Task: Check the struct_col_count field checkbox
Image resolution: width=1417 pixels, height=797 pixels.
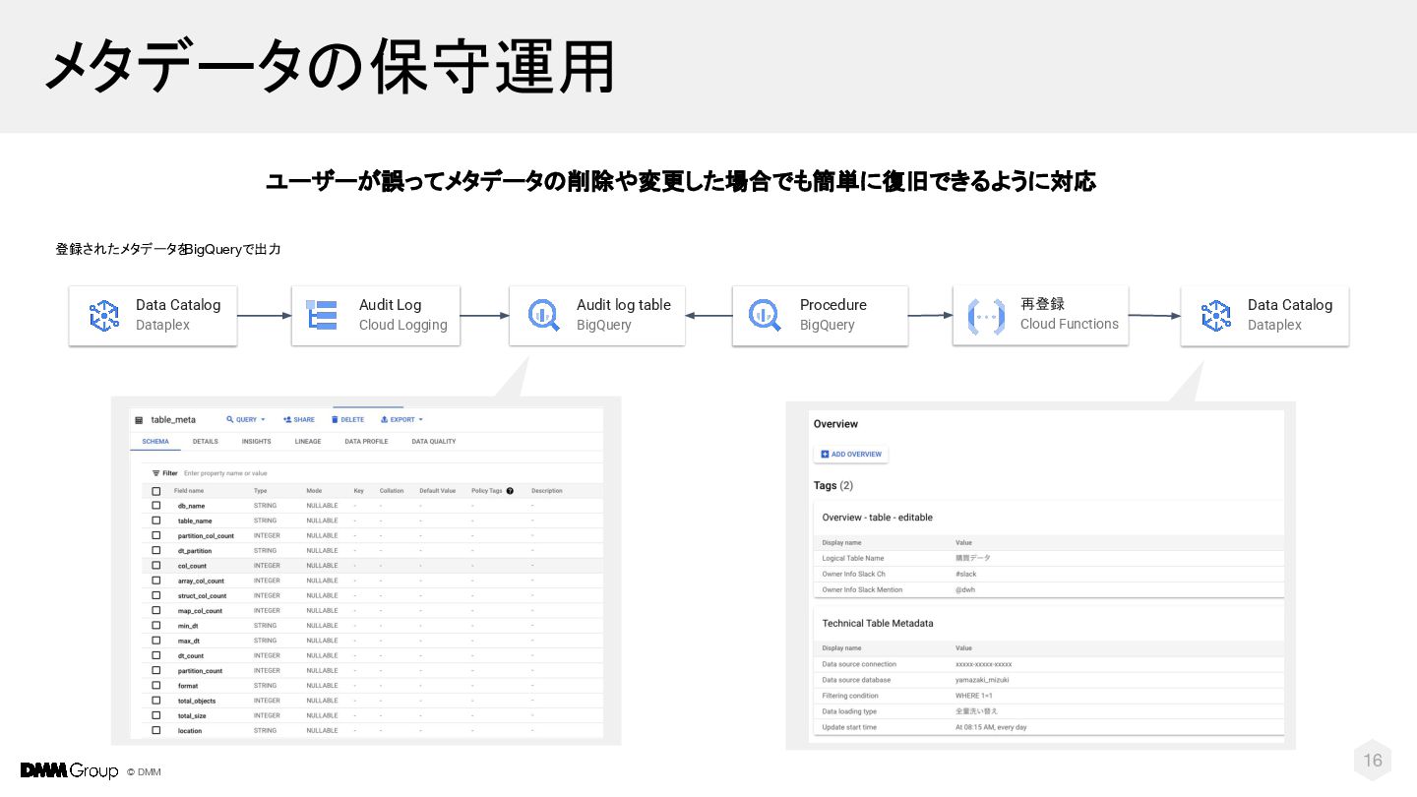Action: [155, 595]
